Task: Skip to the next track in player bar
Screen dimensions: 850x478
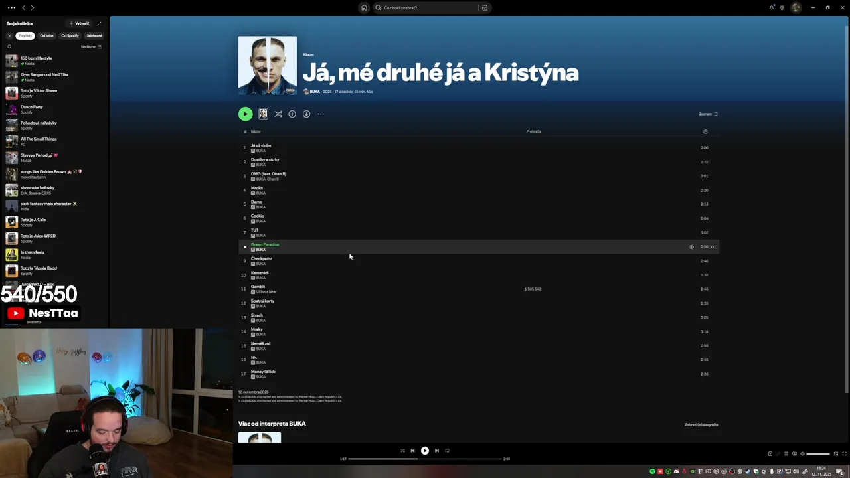Action: (437, 451)
